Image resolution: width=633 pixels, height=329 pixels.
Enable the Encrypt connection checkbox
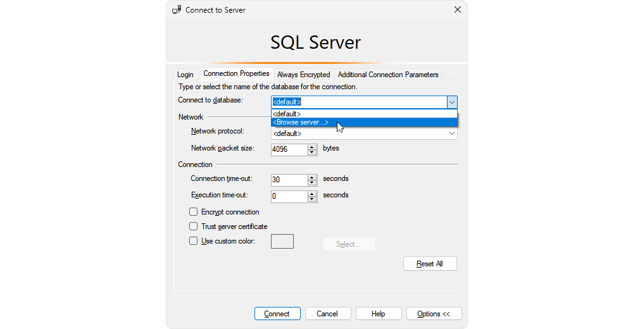[x=193, y=212]
